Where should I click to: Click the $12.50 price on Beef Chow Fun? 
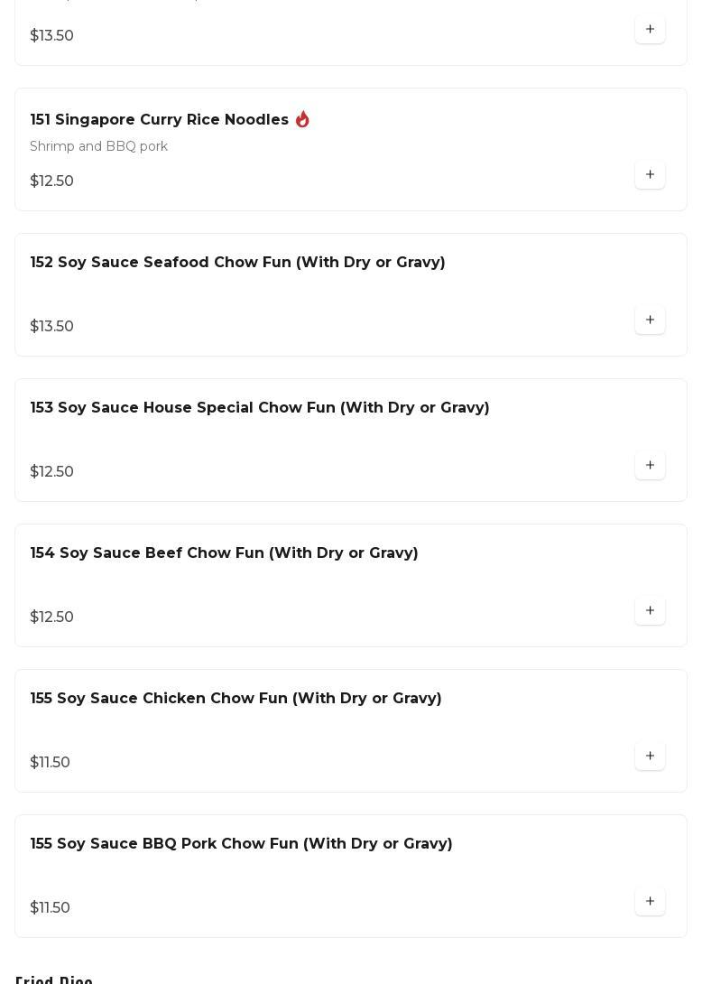click(51, 617)
